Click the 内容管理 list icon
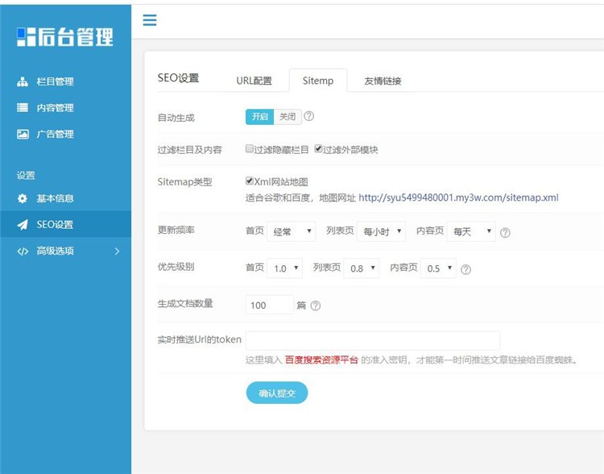 pos(23,108)
